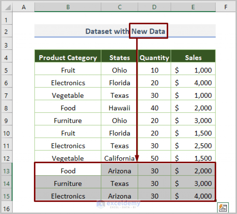
Task: Select the '$ 1,500' sales cell in row 10
Action: (193, 132)
